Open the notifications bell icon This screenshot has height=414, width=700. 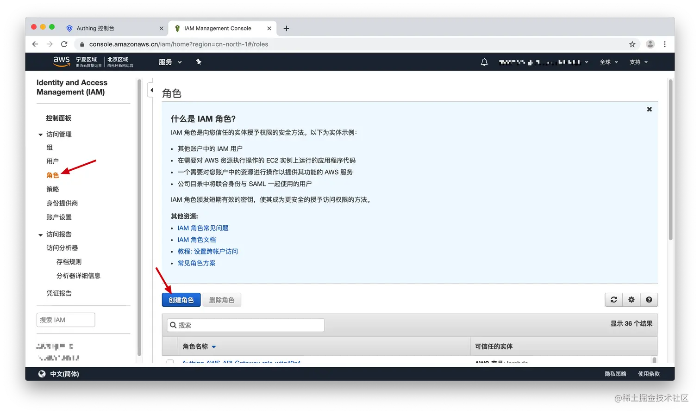484,62
